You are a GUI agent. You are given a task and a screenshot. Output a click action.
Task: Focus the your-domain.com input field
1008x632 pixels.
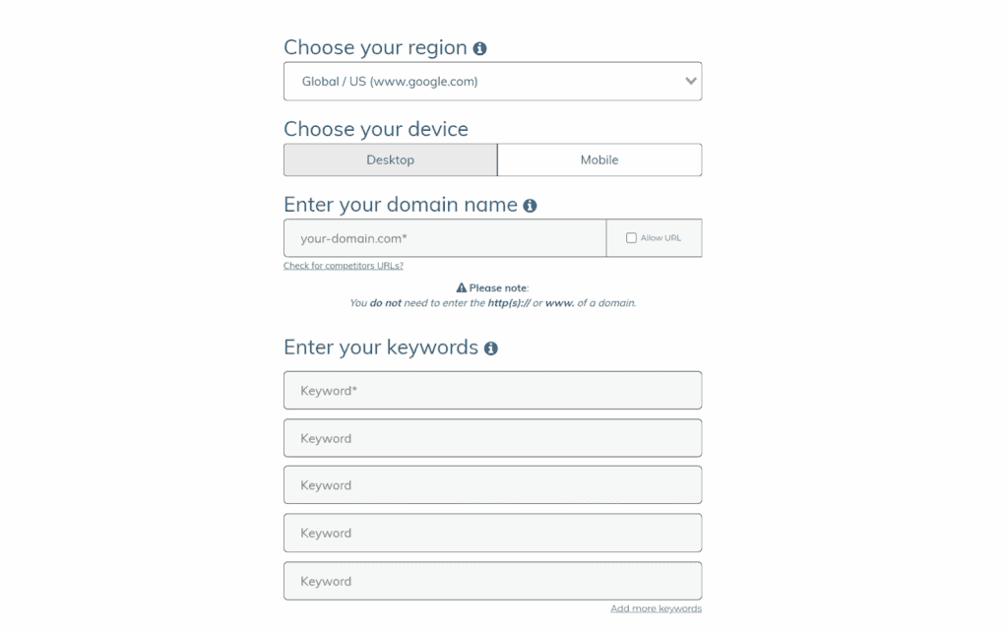[444, 237]
